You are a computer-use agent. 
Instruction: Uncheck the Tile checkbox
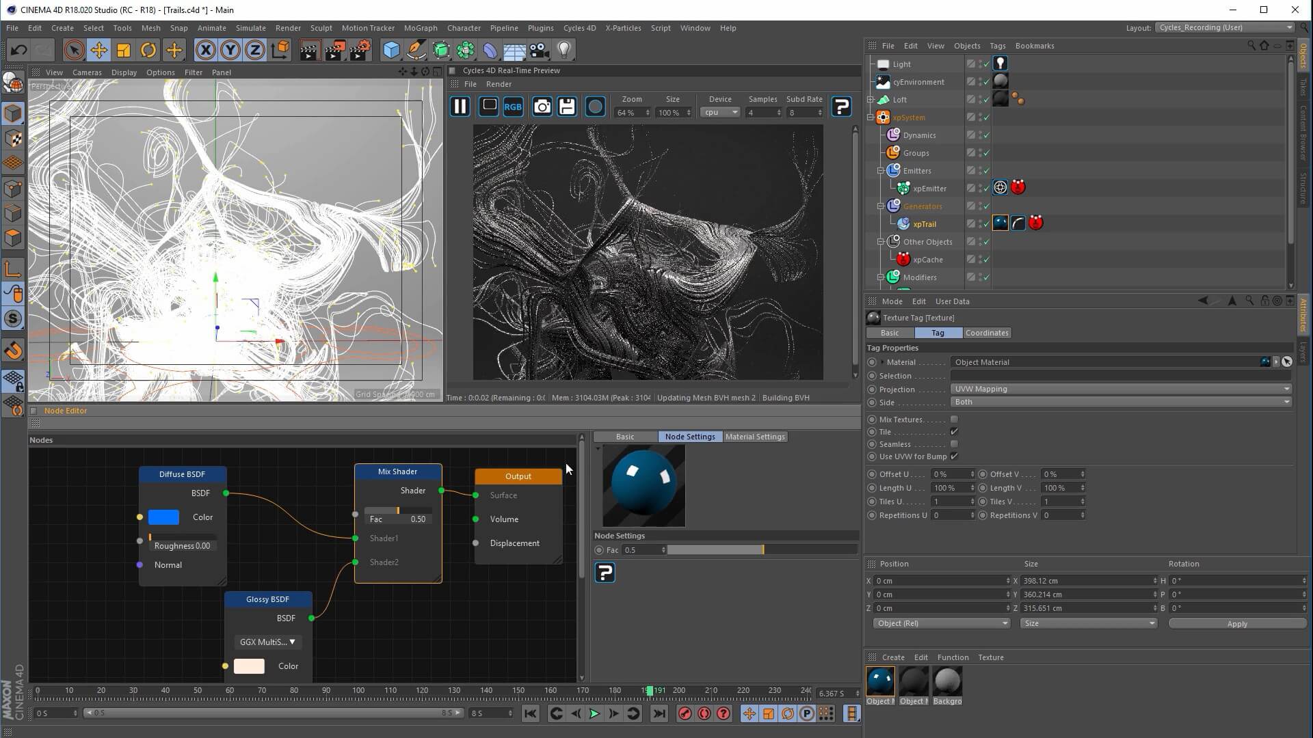tap(954, 432)
